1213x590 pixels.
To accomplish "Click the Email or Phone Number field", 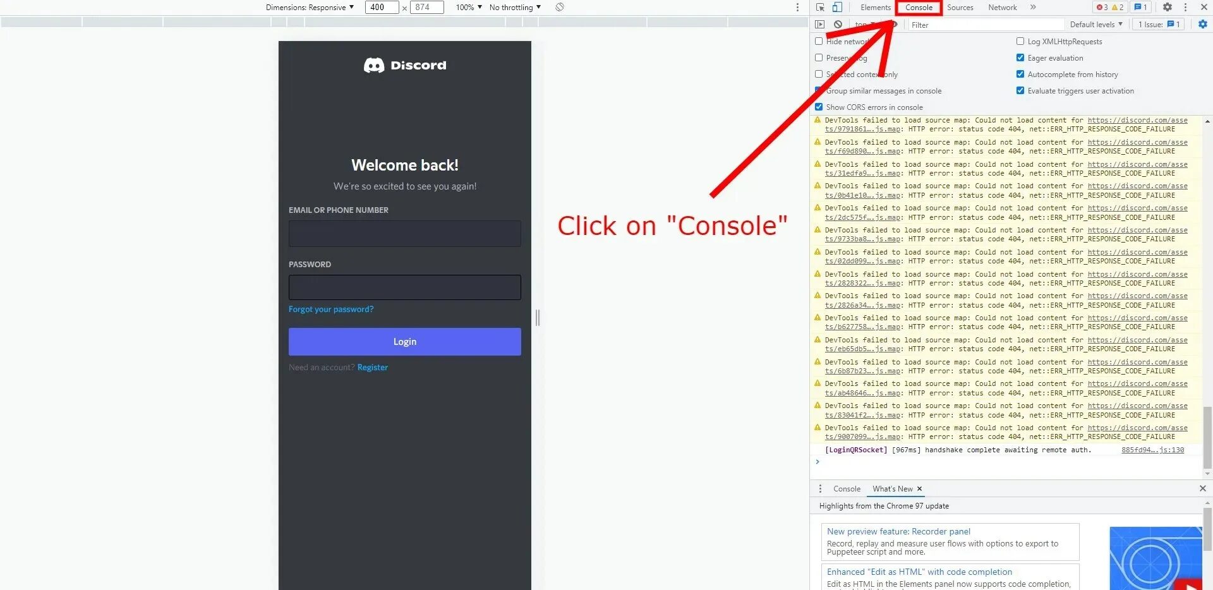I will pyautogui.click(x=405, y=234).
